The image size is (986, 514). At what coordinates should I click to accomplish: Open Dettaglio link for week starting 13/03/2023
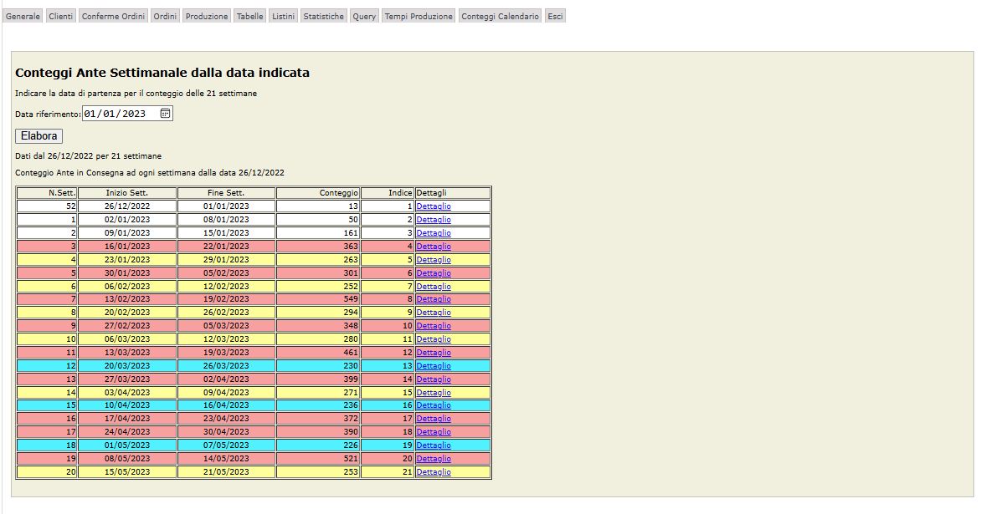[434, 353]
